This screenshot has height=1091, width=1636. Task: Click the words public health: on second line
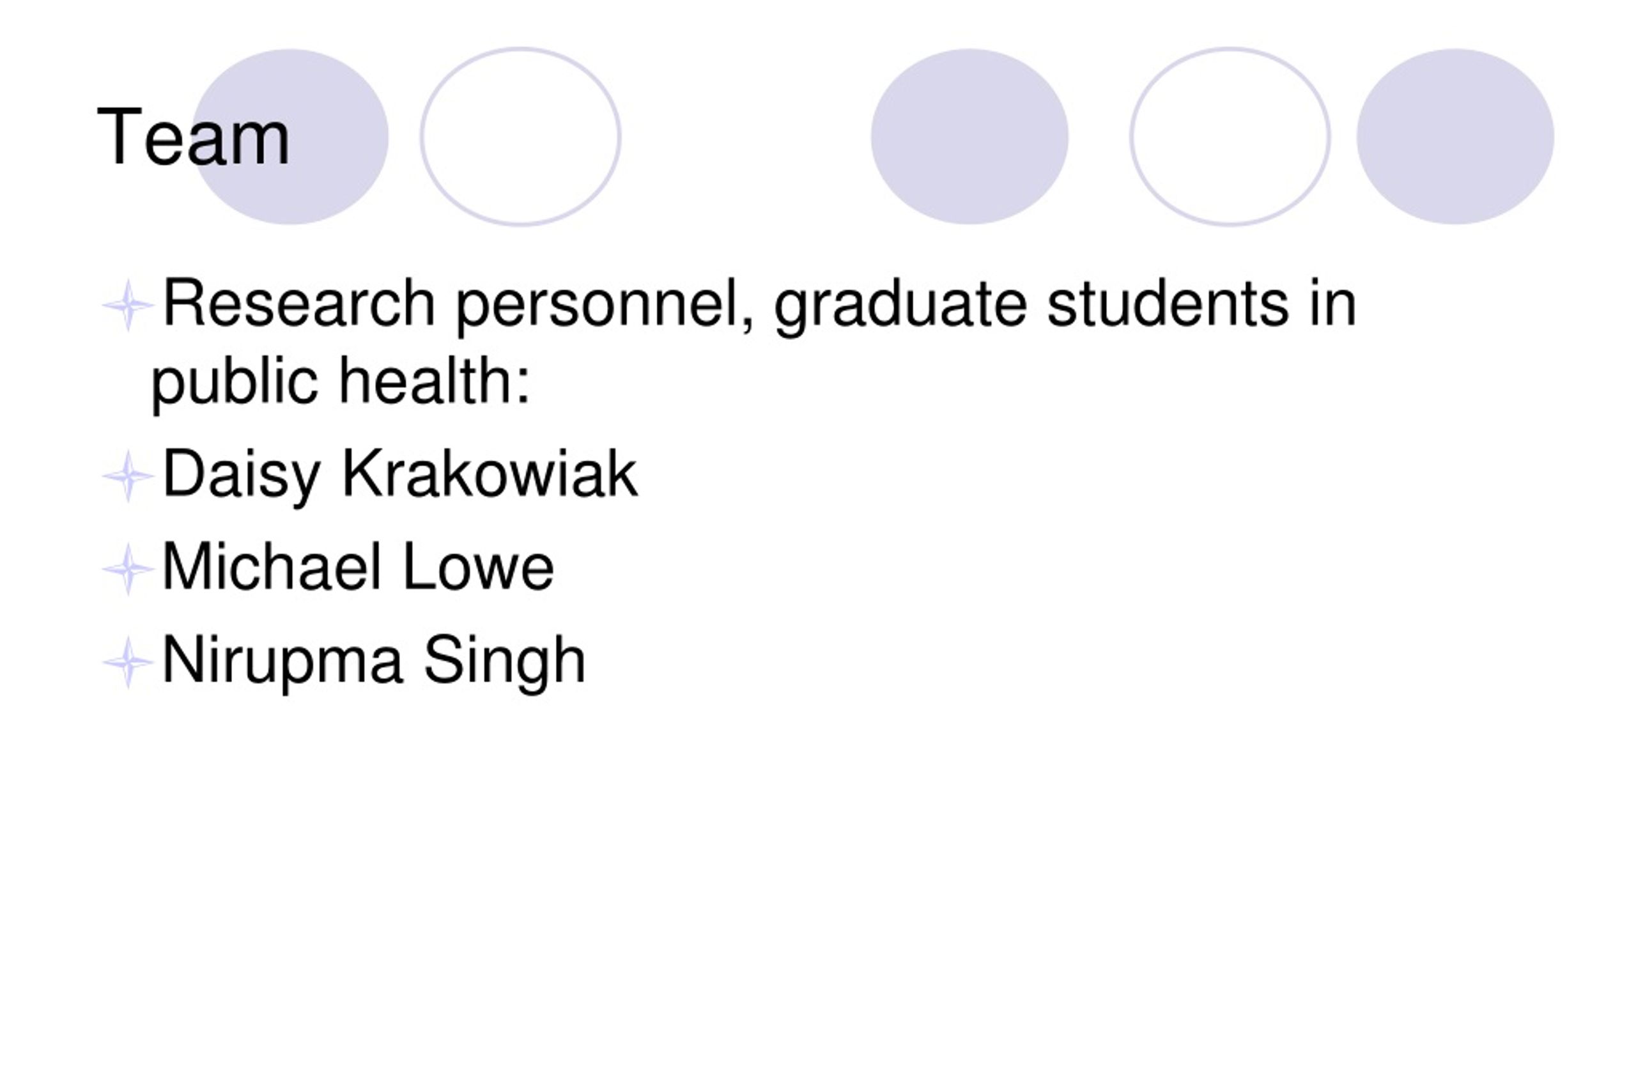tap(341, 382)
